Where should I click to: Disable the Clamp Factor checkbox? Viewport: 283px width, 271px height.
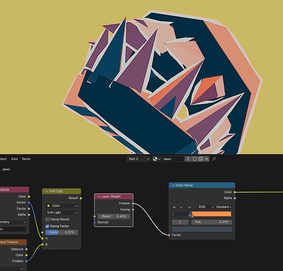(x=47, y=226)
